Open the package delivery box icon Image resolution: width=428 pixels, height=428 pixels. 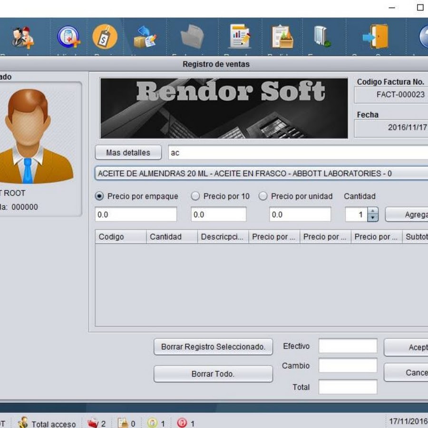pyautogui.click(x=145, y=37)
